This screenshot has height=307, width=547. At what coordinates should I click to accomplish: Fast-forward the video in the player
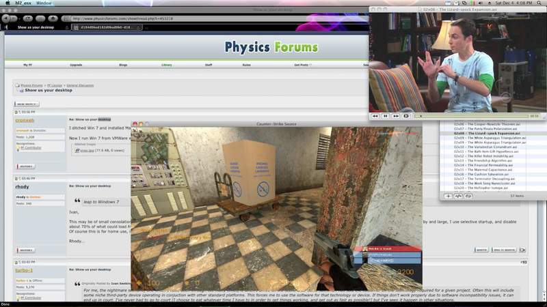(x=396, y=116)
